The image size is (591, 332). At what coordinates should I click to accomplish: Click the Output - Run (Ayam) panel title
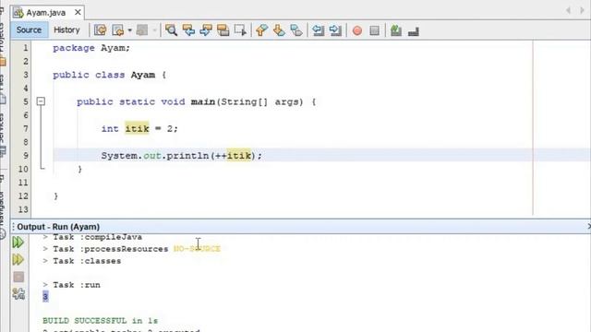coord(58,227)
